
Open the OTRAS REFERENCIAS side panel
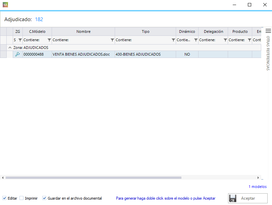268,53
